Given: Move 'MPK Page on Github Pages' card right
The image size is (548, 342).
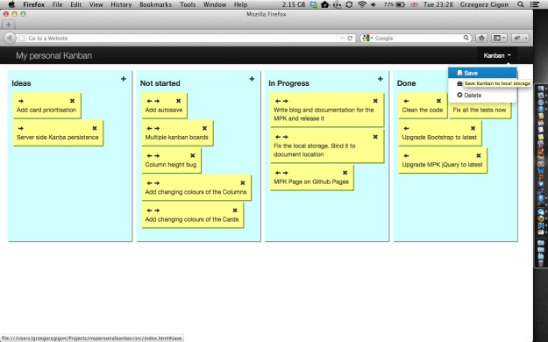Looking at the screenshot, I should (x=286, y=173).
